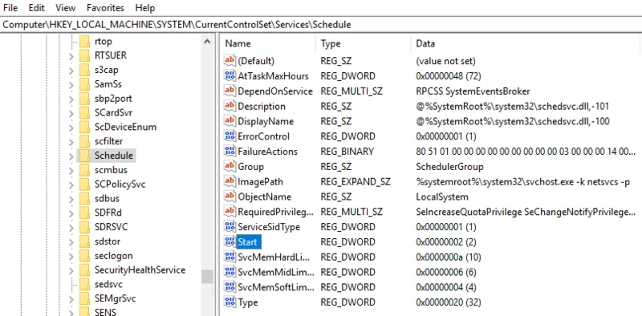Click the string icon beside ObjectName

(230, 196)
